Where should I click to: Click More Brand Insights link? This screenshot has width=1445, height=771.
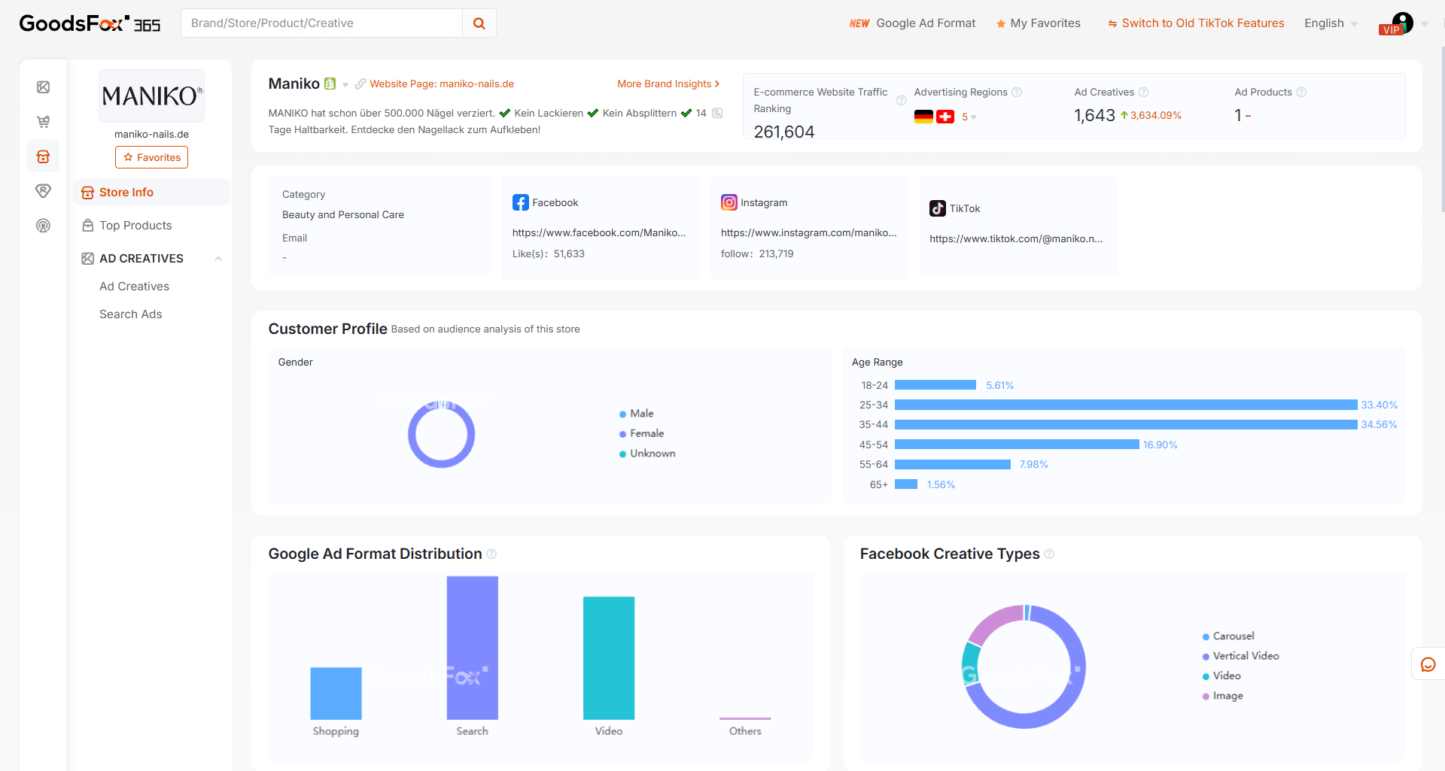pyautogui.click(x=668, y=84)
